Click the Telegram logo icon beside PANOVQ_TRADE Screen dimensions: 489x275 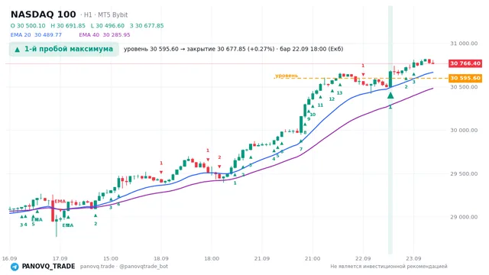tap(15, 267)
